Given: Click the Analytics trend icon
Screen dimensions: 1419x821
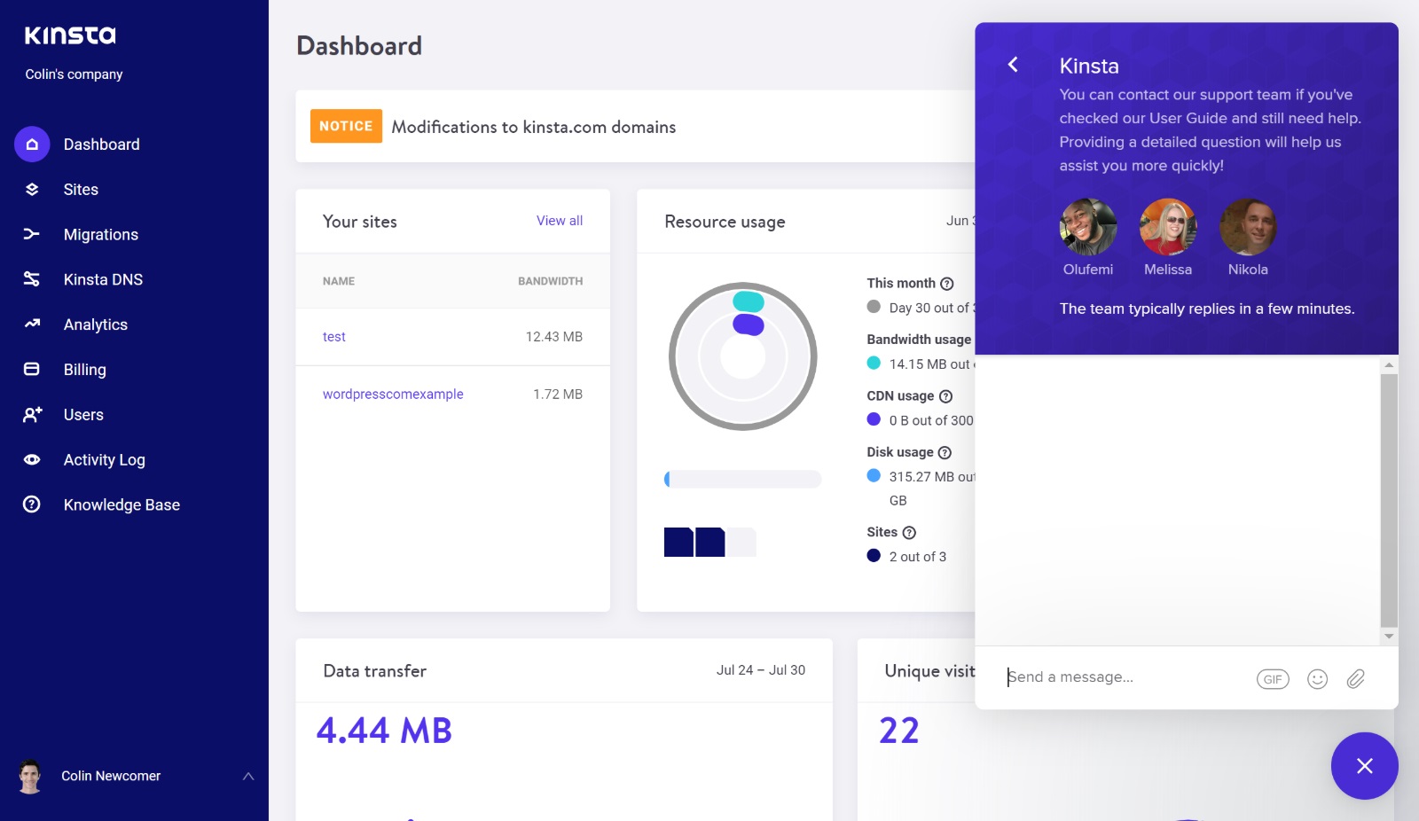Looking at the screenshot, I should pyautogui.click(x=32, y=324).
